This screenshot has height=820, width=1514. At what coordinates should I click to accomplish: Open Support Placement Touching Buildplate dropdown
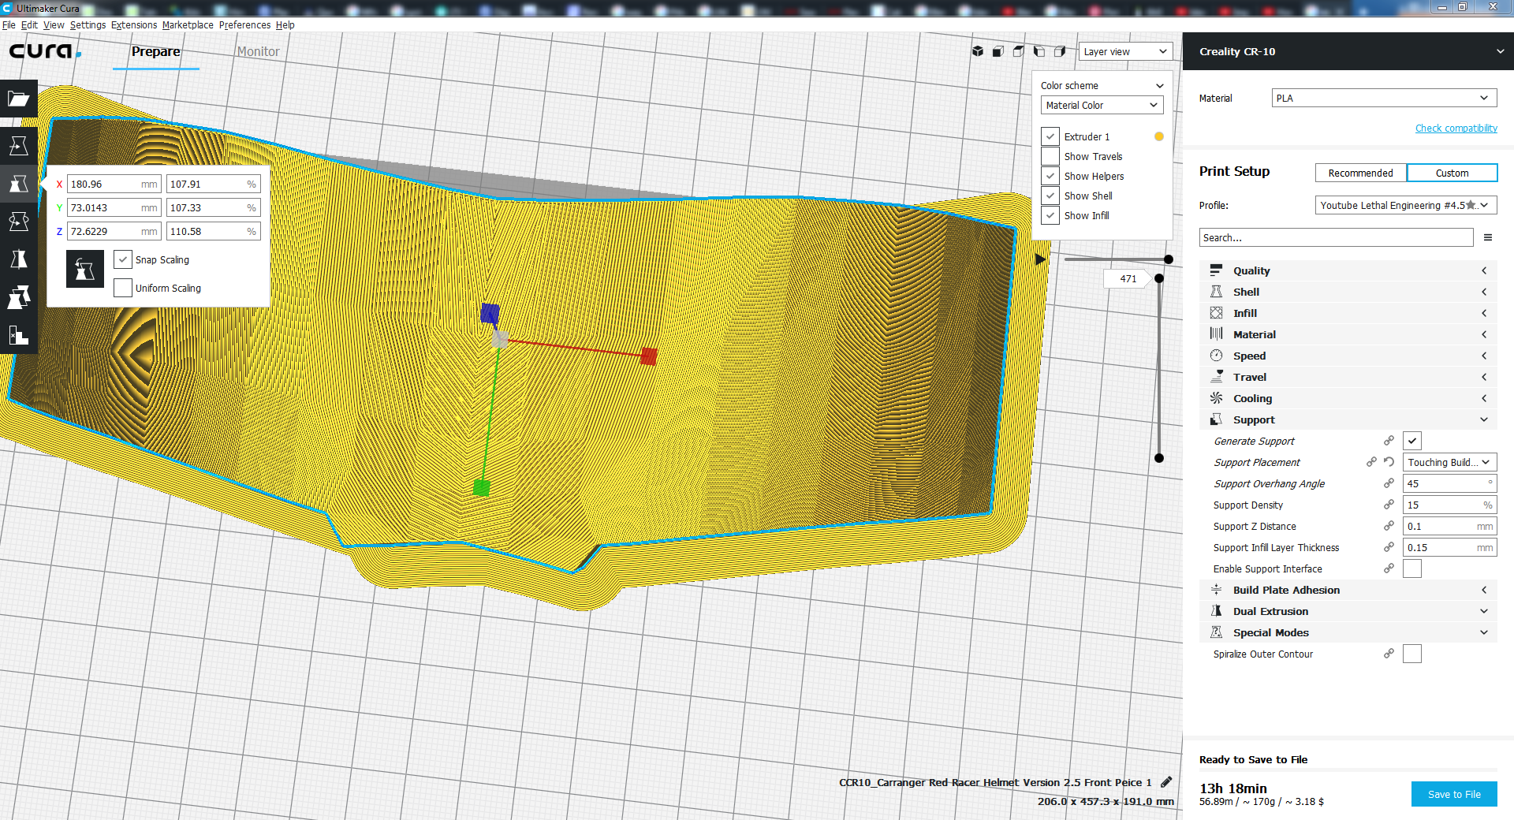(1449, 462)
